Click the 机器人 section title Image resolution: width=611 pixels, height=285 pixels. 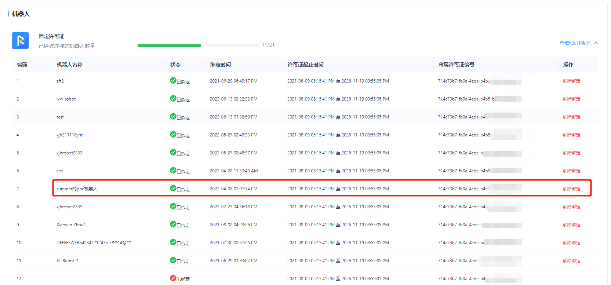(x=21, y=14)
